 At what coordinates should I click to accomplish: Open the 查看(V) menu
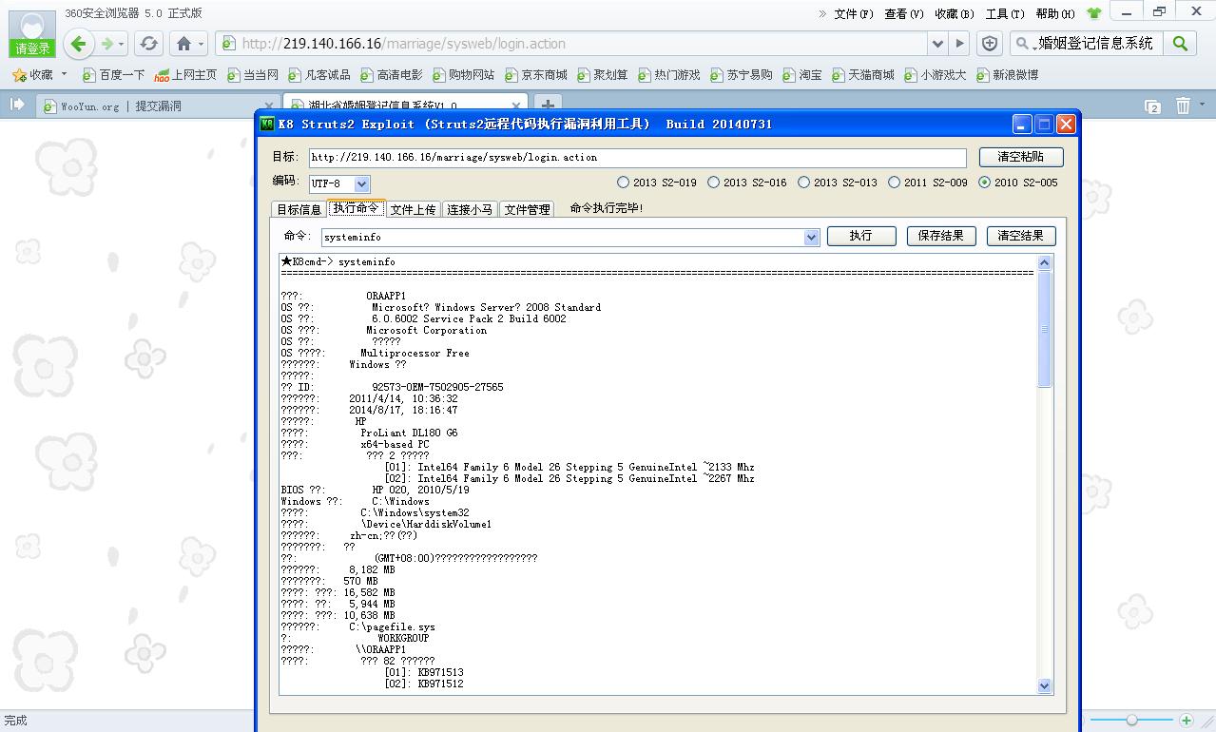pyautogui.click(x=903, y=13)
